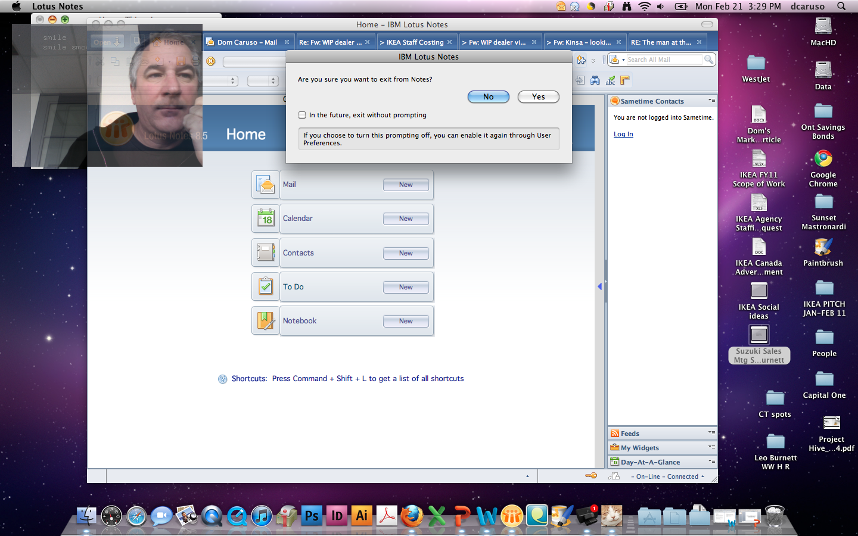Open the Sametime Contacts panel menu

point(711,101)
